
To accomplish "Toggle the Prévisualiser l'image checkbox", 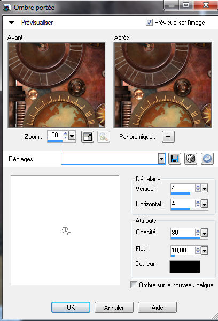I will click(149, 22).
